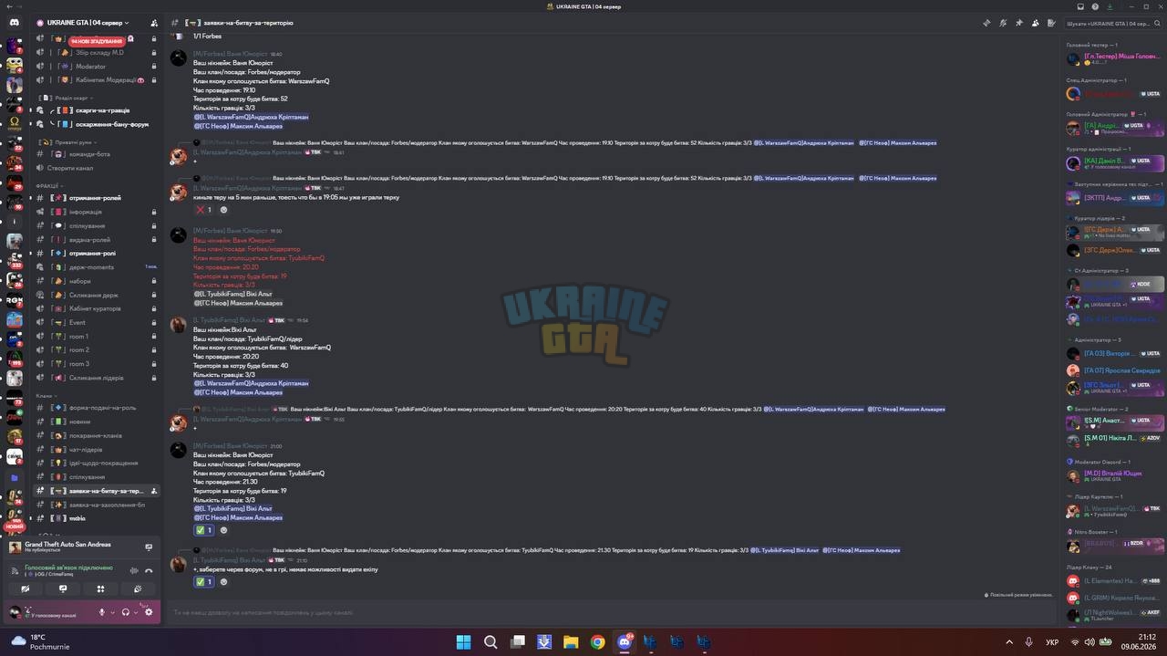Viewport: 1167px width, 656px height.
Task: Switch the УКР keyboard language indicator
Action: click(1052, 642)
